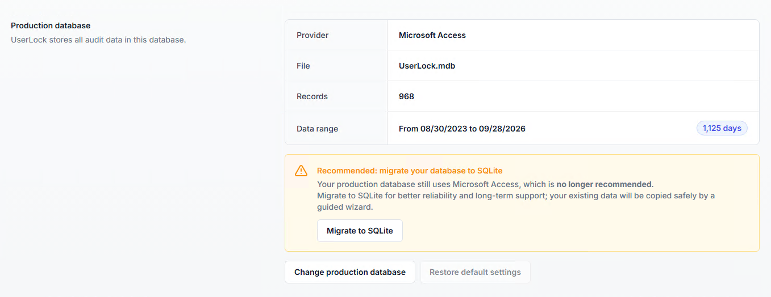Click the Microsoft Access provider value
Viewport: 771px width, 297px height.
pyautogui.click(x=432, y=35)
